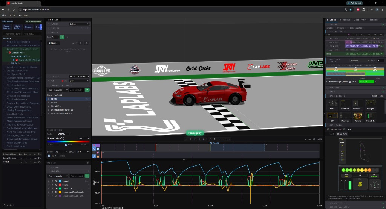Select Cloud in the Dash Library

tap(374, 96)
